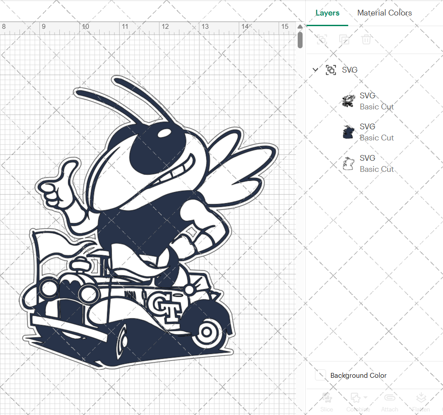The height and width of the screenshot is (415, 443).
Task: Click the Attach button
Action: [389, 402]
